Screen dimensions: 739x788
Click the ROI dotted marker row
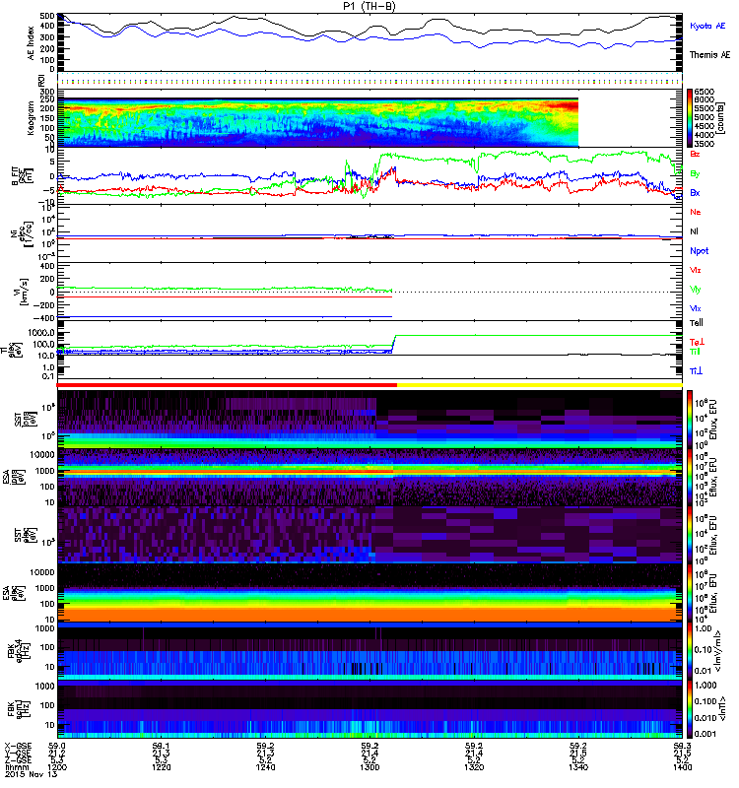coord(370,80)
